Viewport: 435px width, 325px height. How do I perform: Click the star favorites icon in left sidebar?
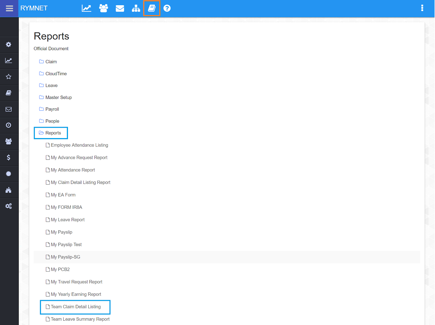9,77
